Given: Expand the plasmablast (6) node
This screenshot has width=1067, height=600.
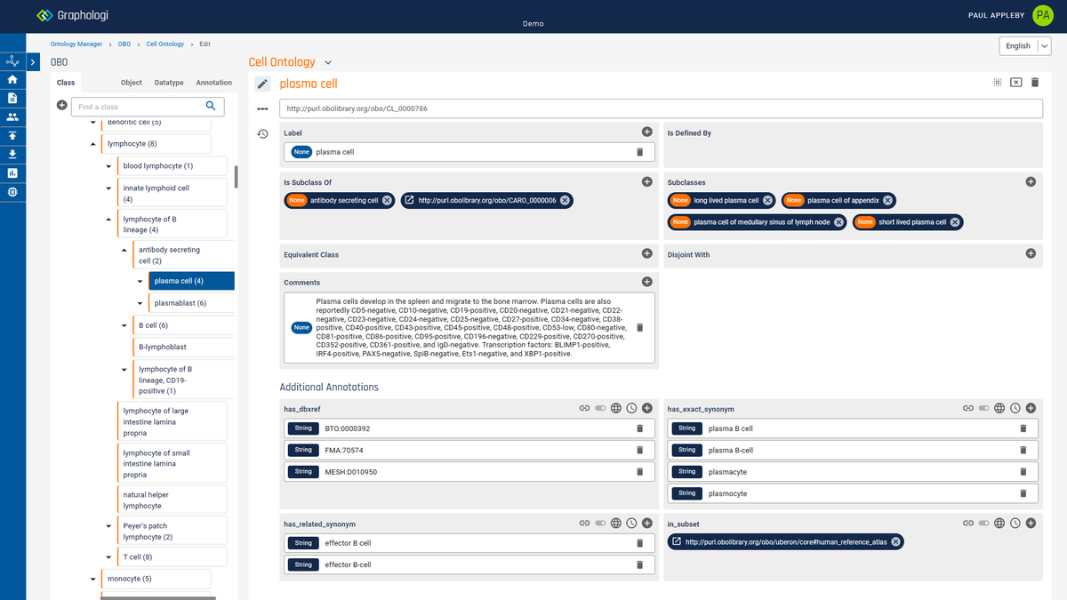Looking at the screenshot, I should pos(140,303).
